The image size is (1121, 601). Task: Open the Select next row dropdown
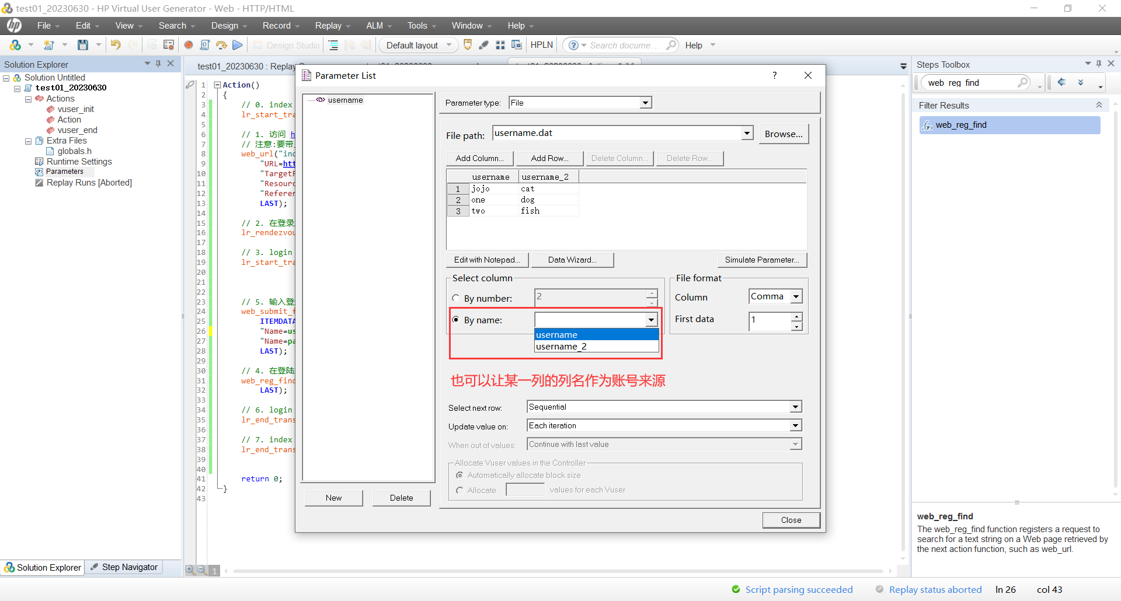pos(795,407)
